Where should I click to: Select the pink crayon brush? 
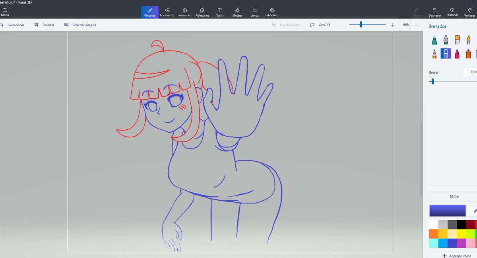(x=457, y=54)
